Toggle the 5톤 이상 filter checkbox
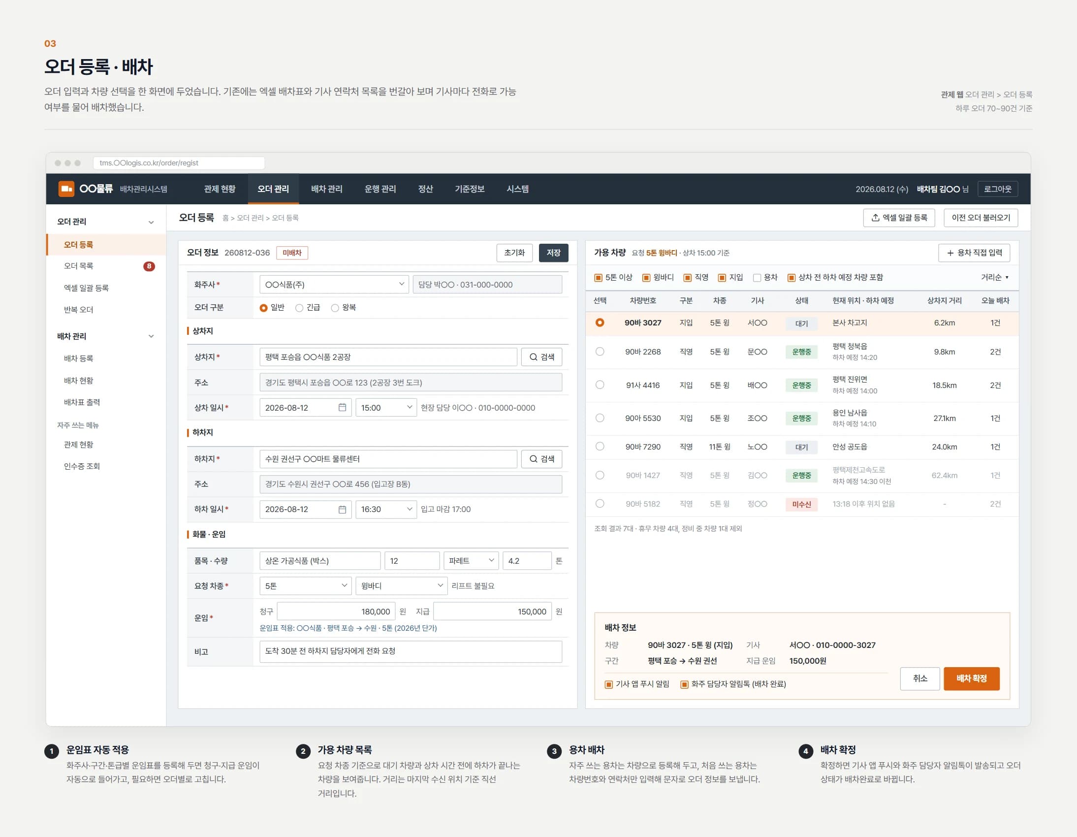 coord(598,278)
